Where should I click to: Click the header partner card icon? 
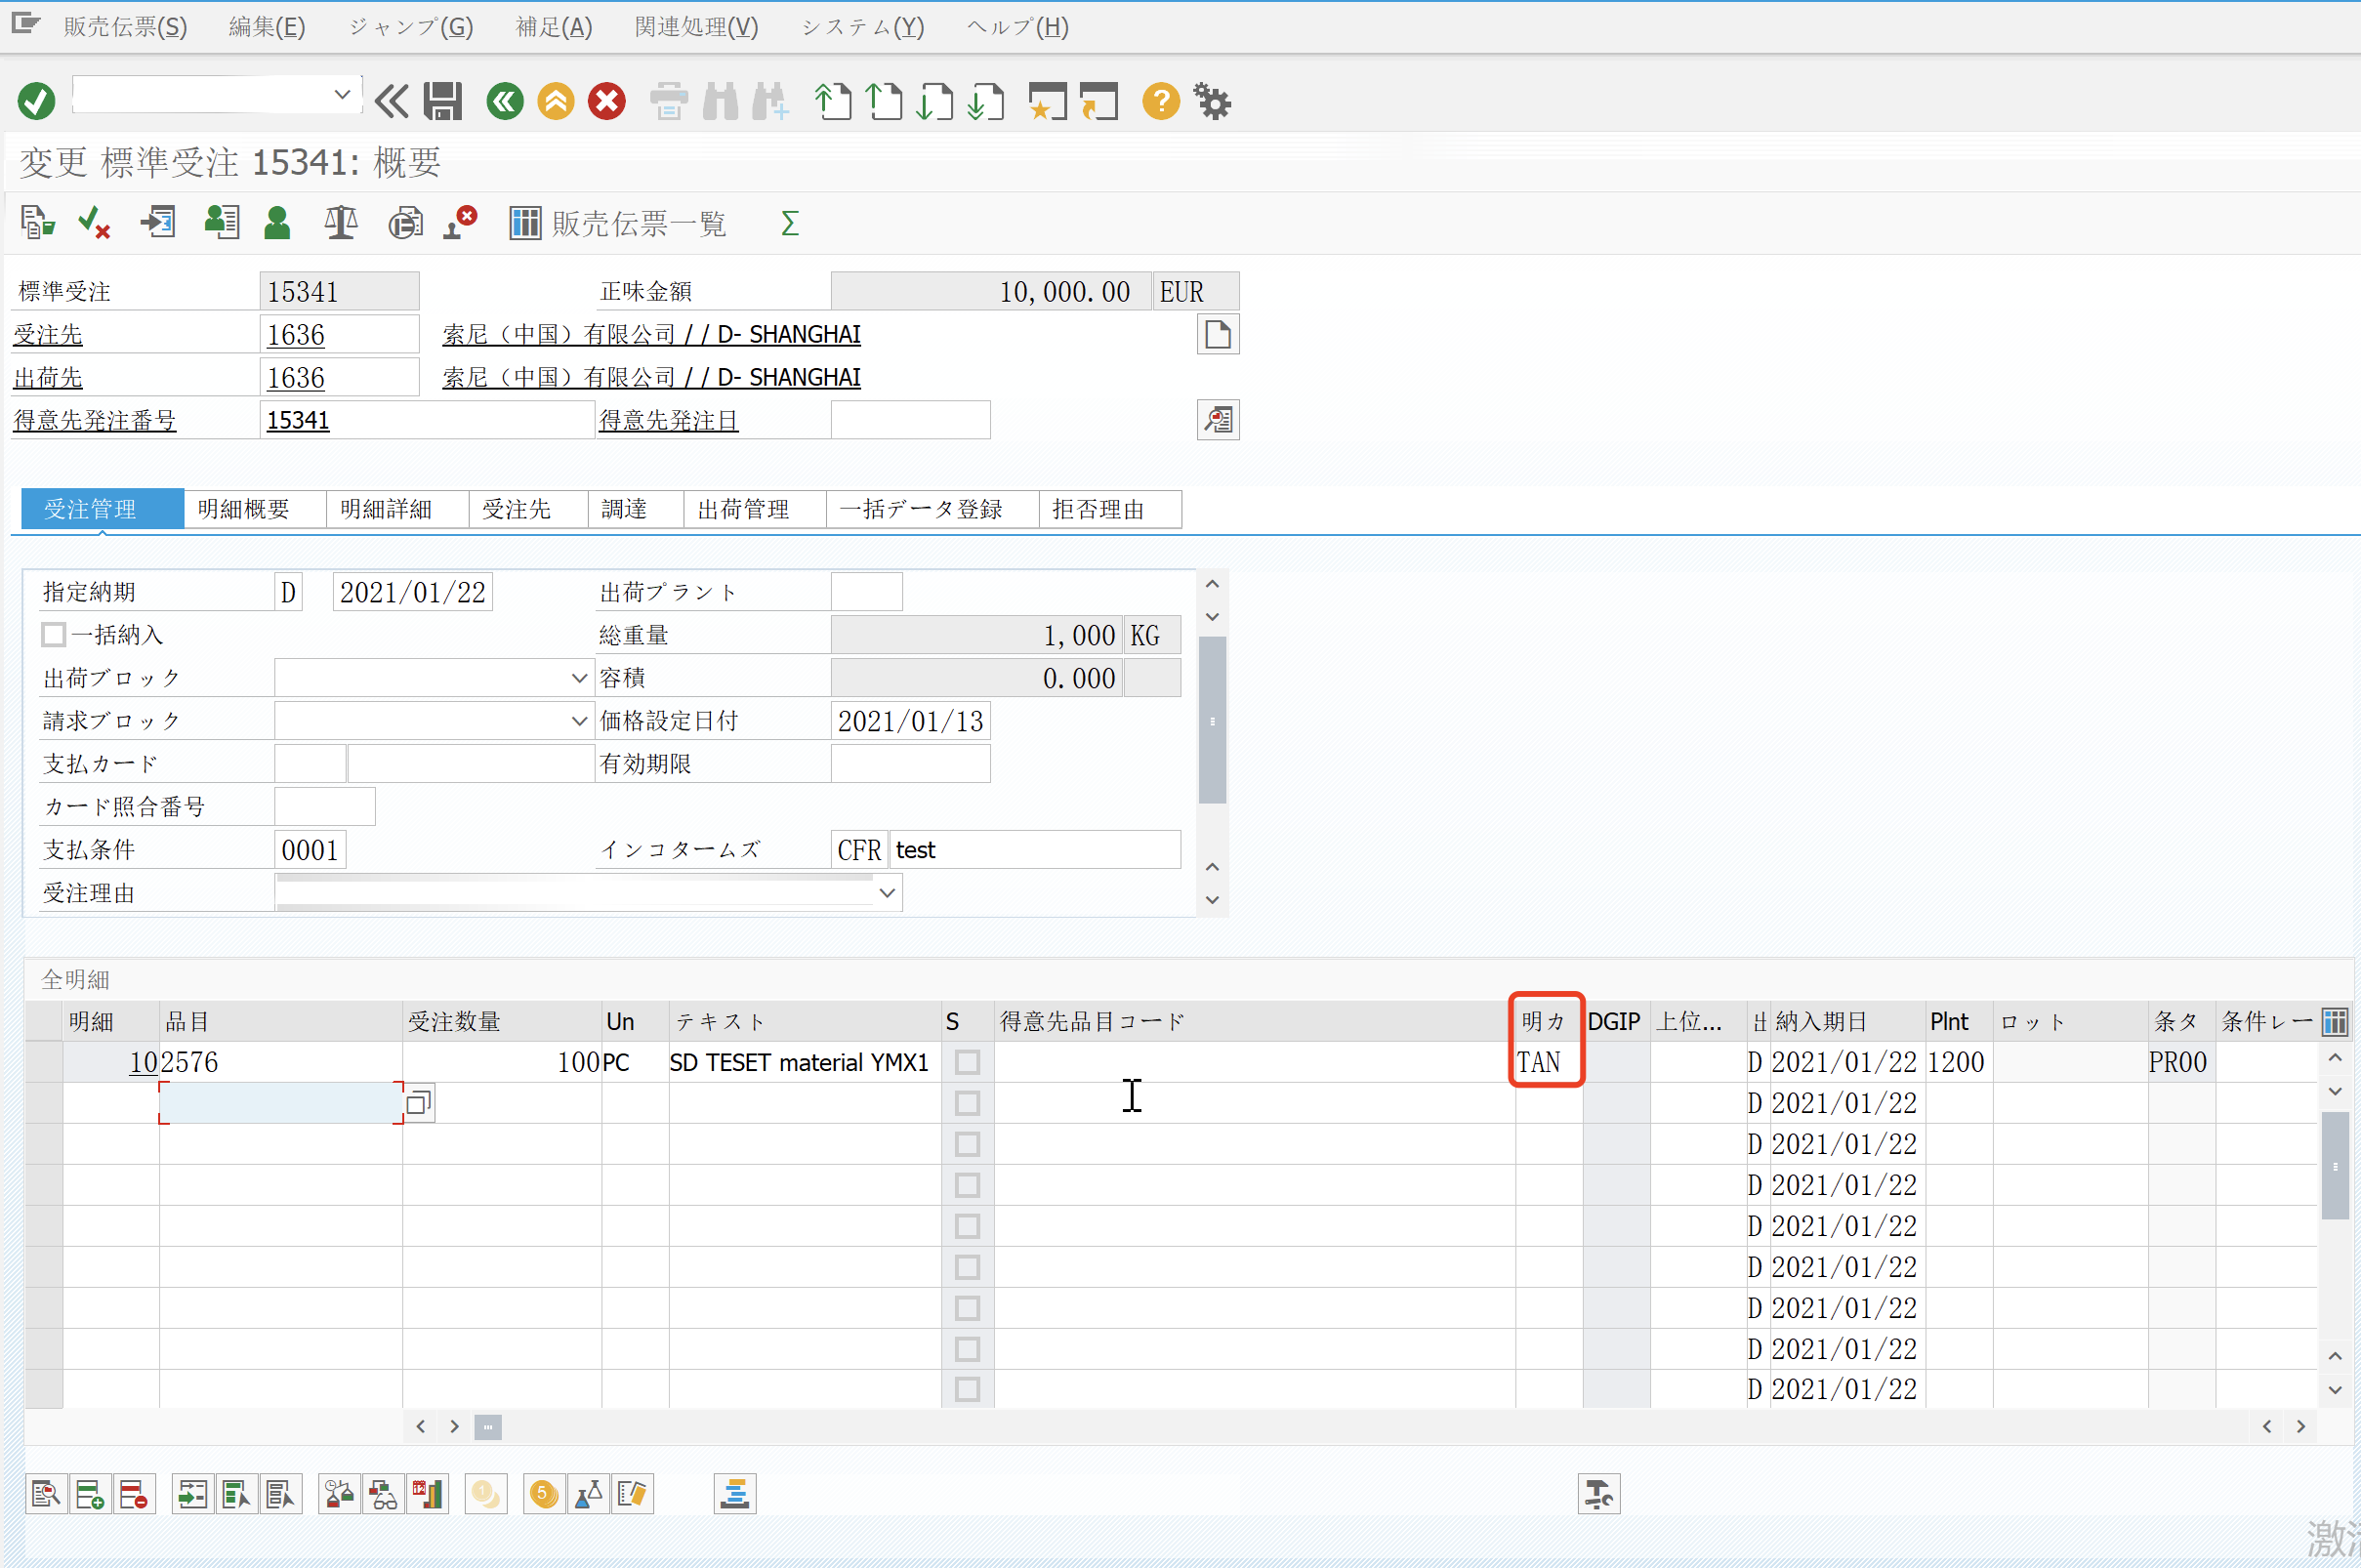222,223
